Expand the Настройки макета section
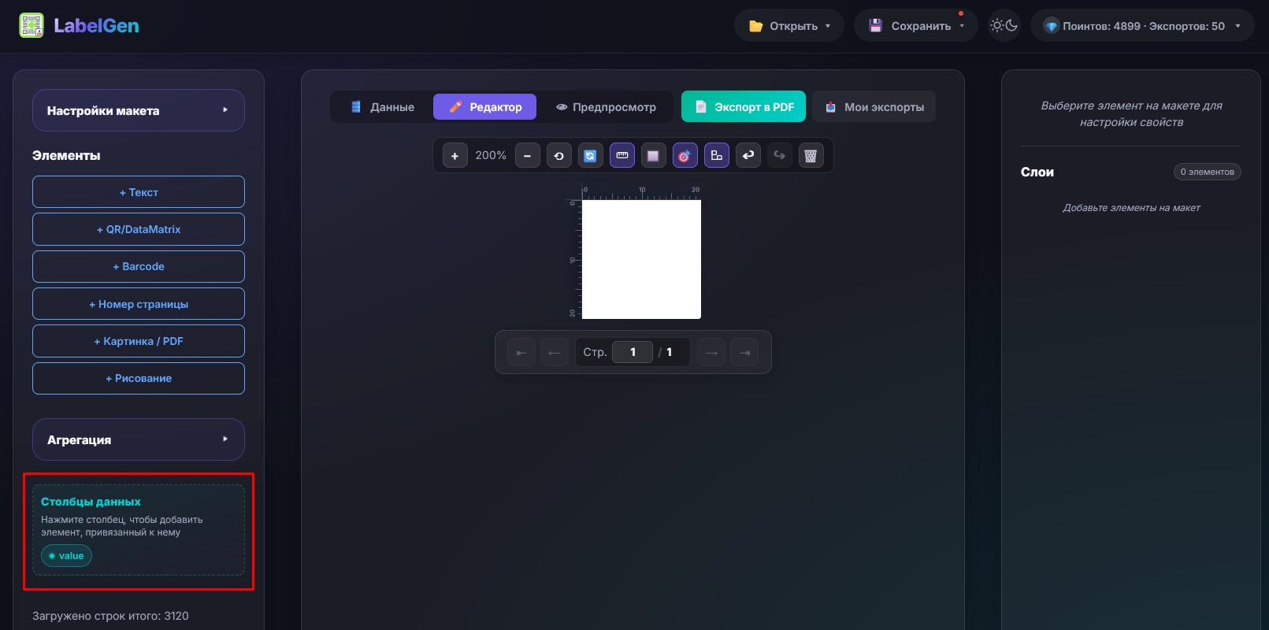The width and height of the screenshot is (1269, 630). coord(139,110)
